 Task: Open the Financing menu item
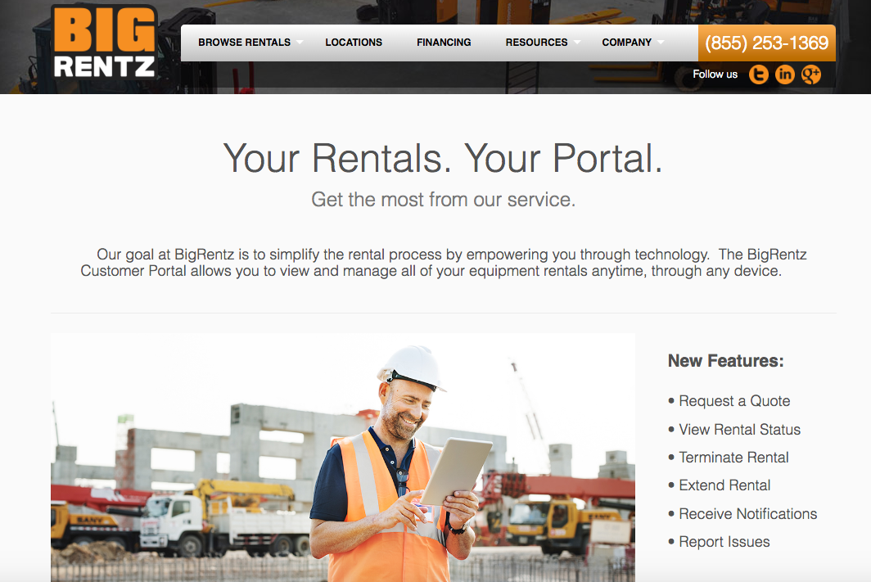click(444, 43)
